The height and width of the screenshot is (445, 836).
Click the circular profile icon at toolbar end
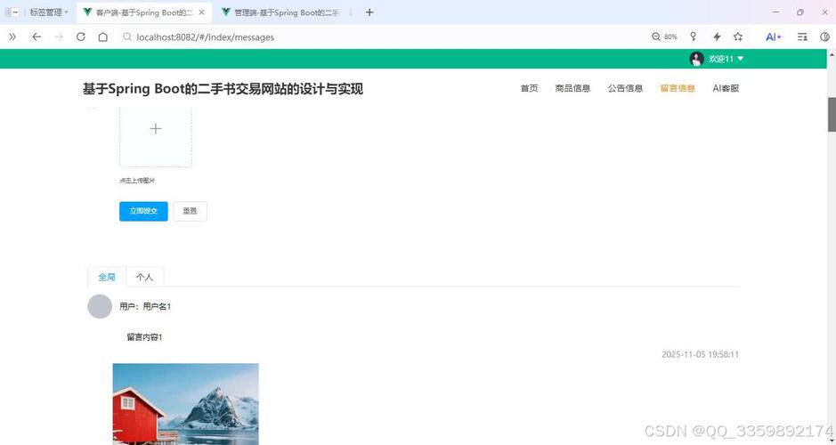(x=824, y=36)
